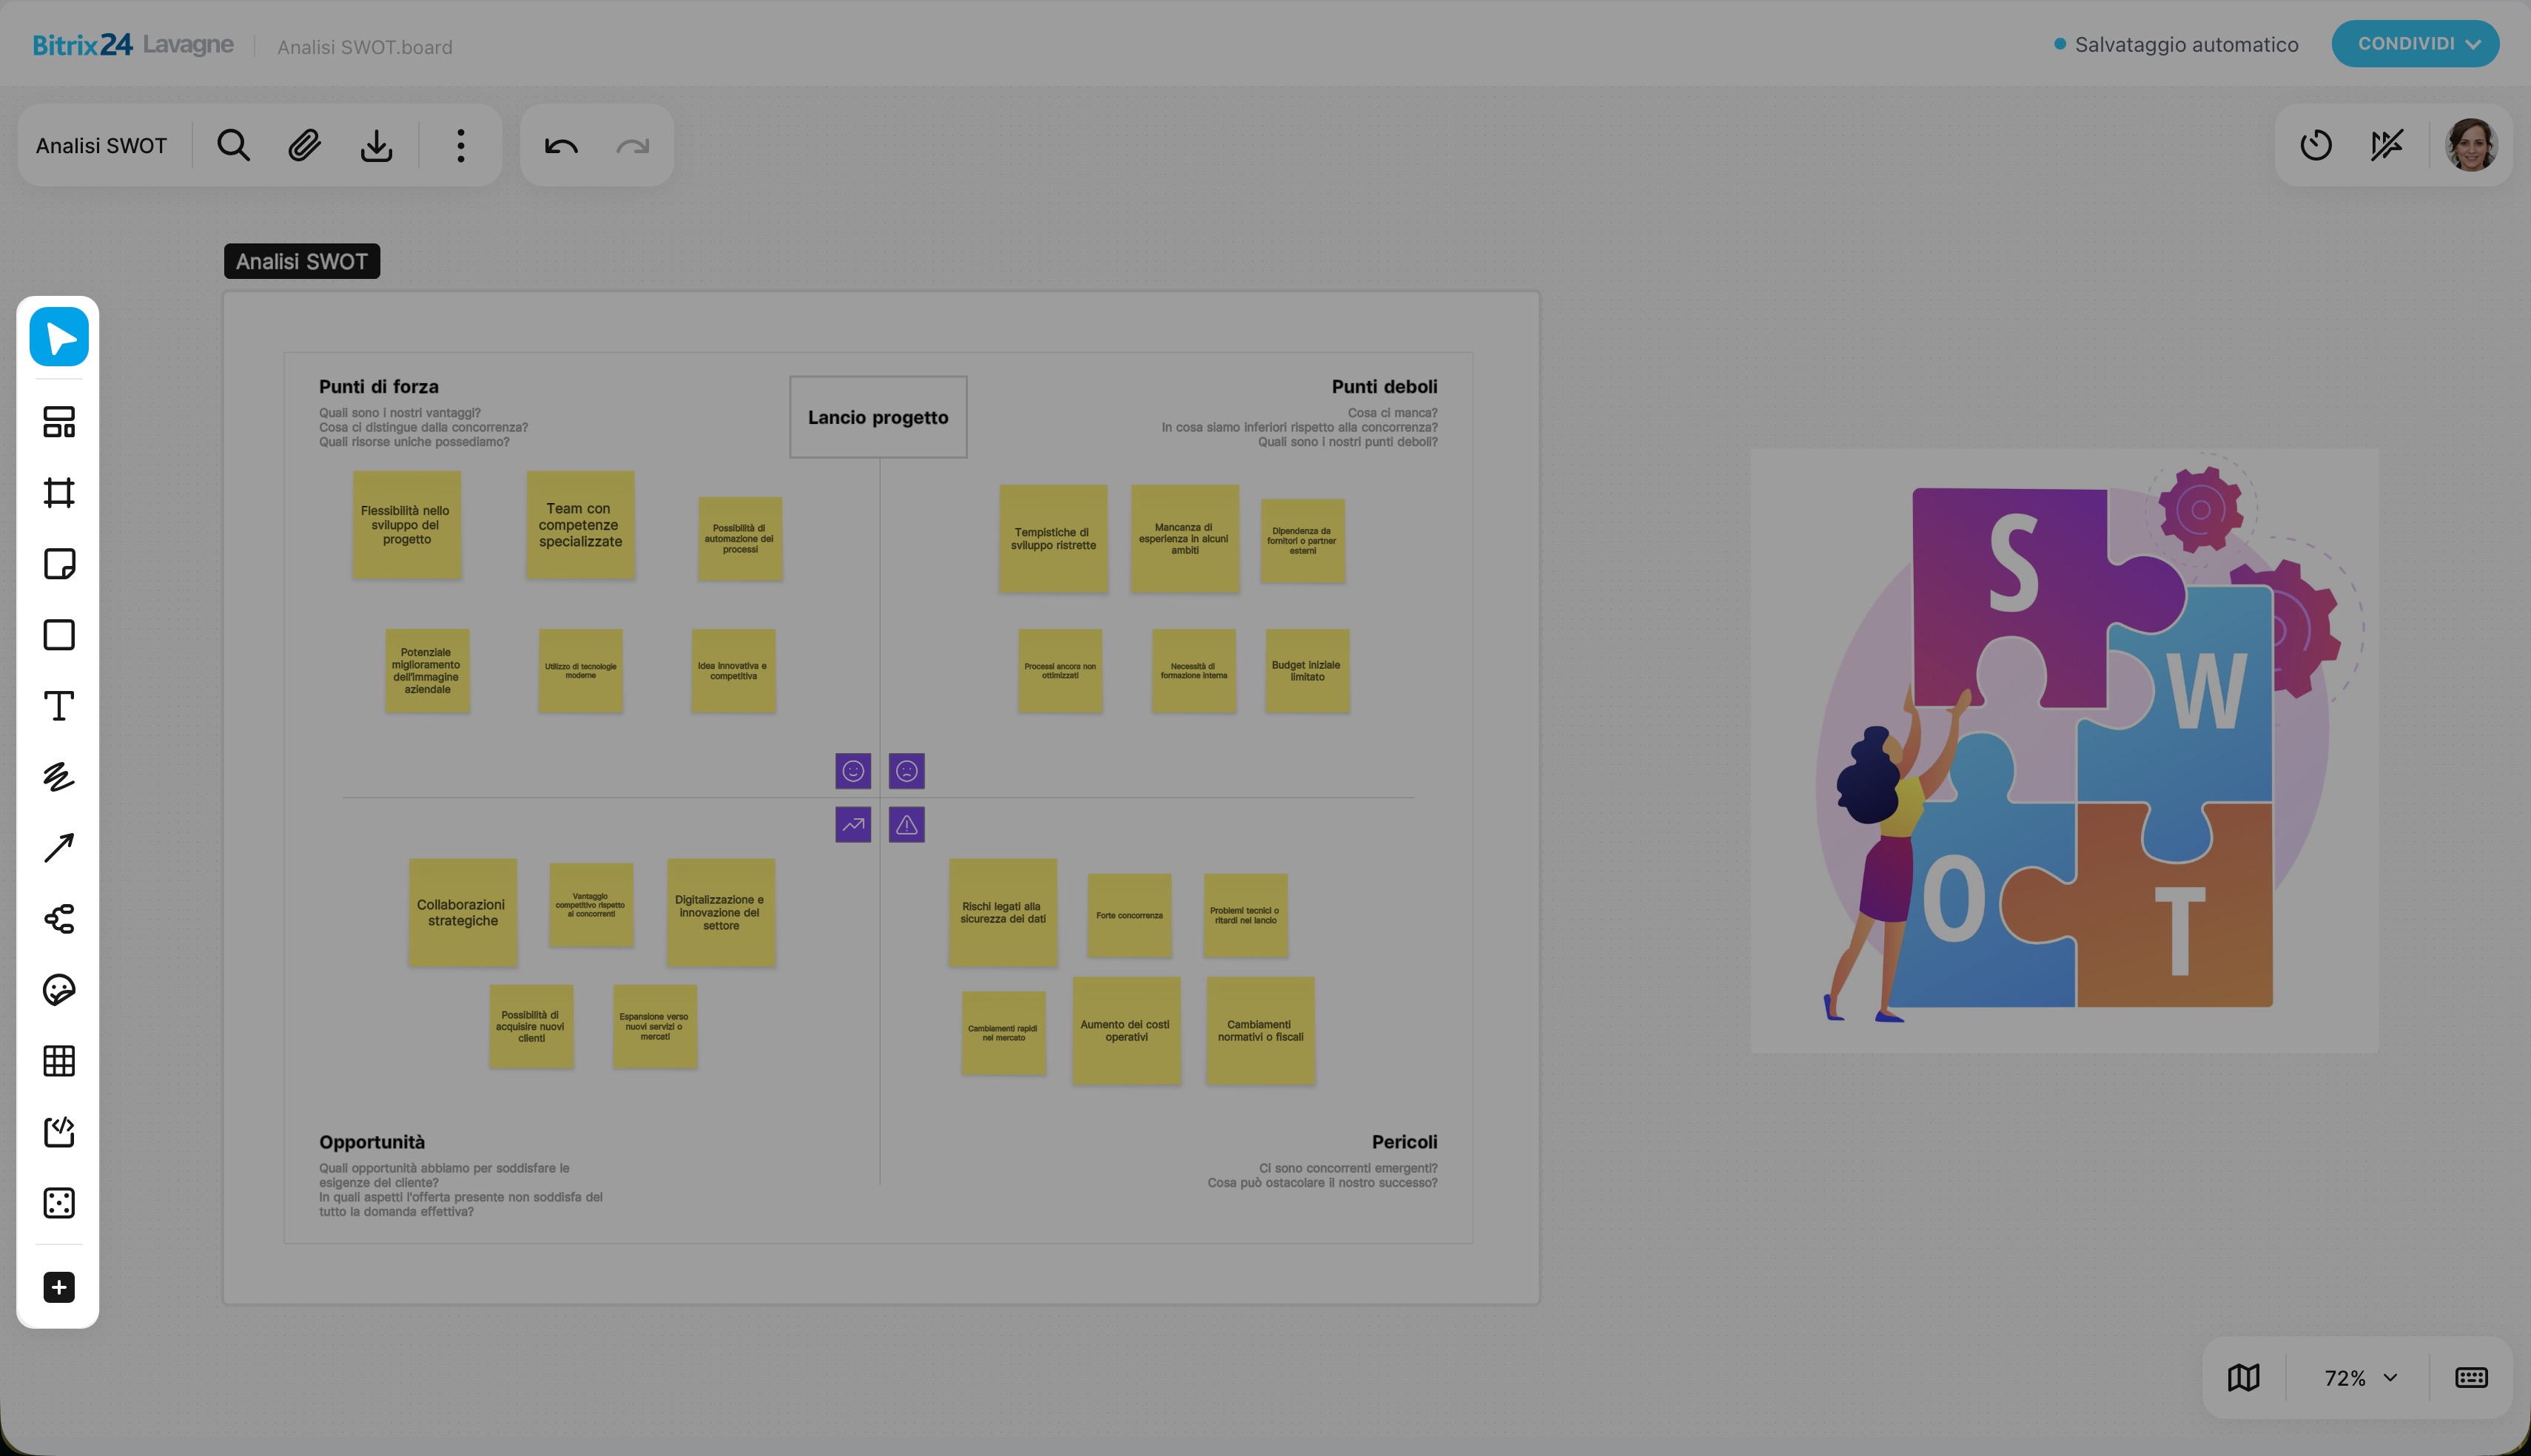
Task: Undo the last action
Action: 561,146
